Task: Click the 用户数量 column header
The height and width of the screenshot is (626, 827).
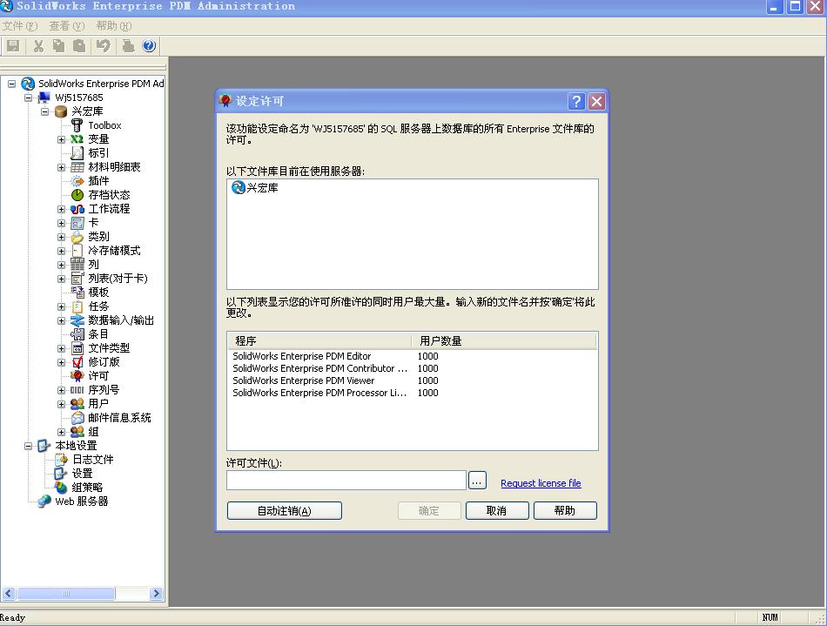Action: [x=504, y=341]
